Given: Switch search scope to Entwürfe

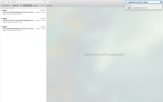Looking at the screenshot, I should [49, 6].
